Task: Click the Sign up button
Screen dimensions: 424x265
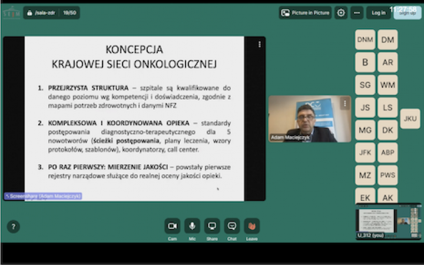Action: (408, 12)
